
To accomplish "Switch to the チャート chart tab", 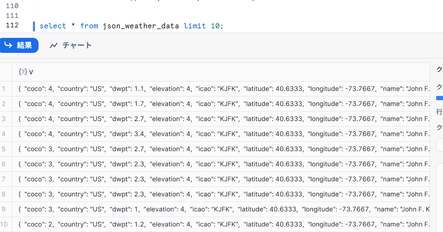I will (x=71, y=45).
